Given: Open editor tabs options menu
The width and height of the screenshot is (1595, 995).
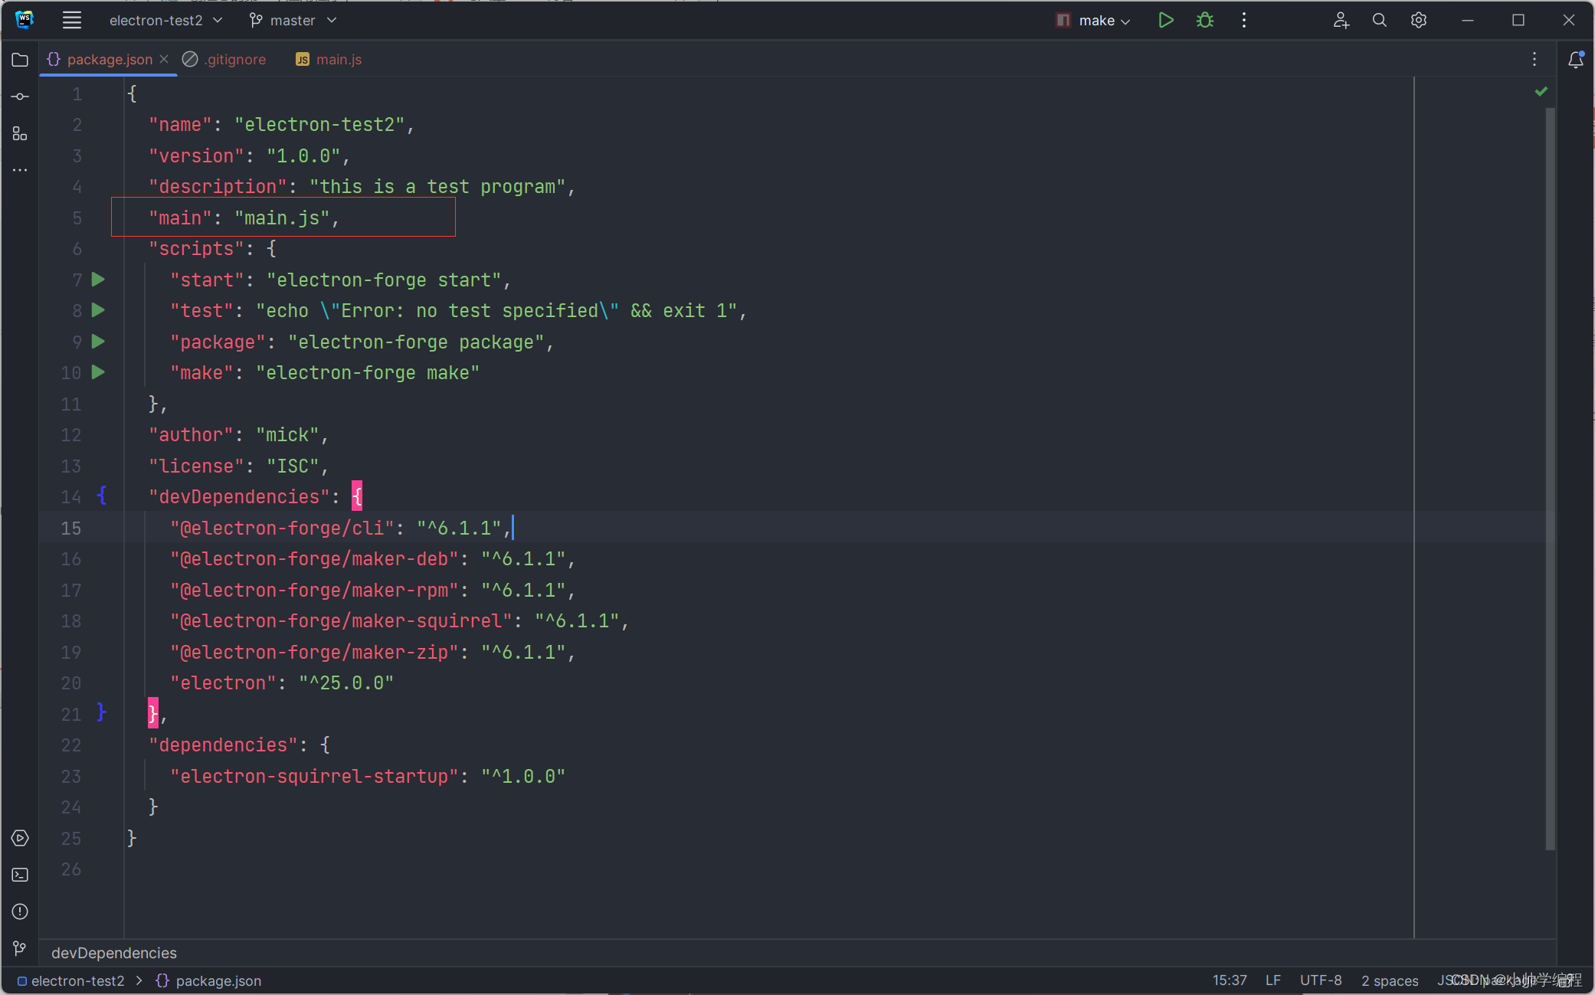Looking at the screenshot, I should coord(1534,60).
